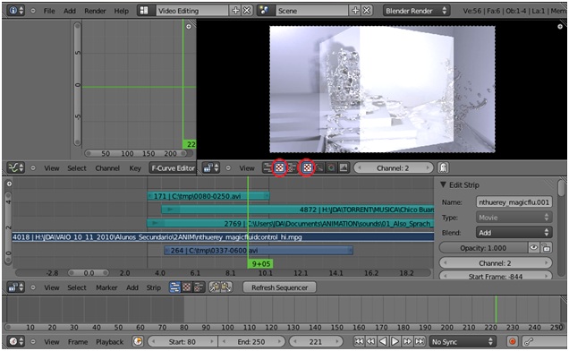Choose Image Preview display mode icon
The height and width of the screenshot is (351, 569).
click(307, 167)
